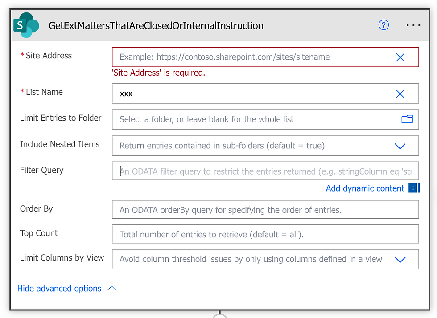Screen dimensions: 437x318
Task: Clear the Site Address field X
Action: coord(400,57)
